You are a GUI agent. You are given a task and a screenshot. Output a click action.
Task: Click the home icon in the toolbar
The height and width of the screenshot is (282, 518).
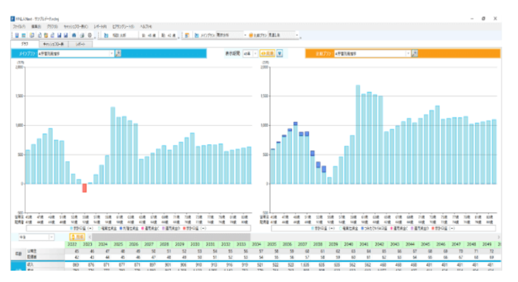click(x=75, y=35)
